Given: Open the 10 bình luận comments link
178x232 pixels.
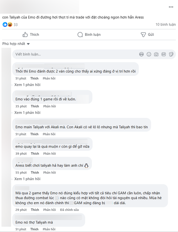Looking at the screenshot, I should click(x=165, y=25).
